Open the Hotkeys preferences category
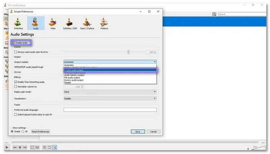 coord(104,23)
